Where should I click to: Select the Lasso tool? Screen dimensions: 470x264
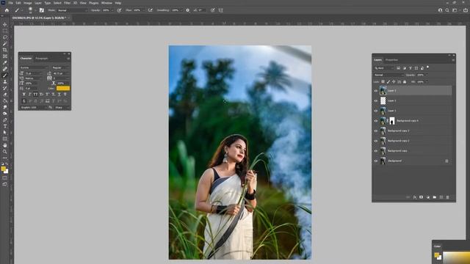5,37
